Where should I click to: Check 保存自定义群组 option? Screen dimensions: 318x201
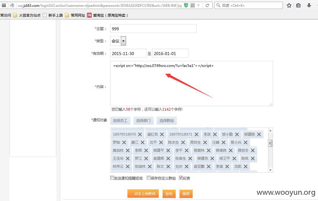149,178
